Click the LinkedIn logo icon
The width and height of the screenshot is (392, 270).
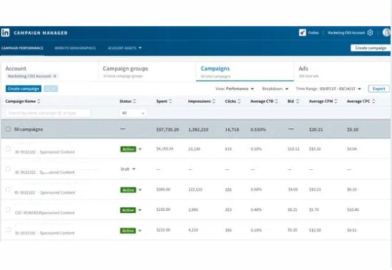pyautogui.click(x=5, y=33)
